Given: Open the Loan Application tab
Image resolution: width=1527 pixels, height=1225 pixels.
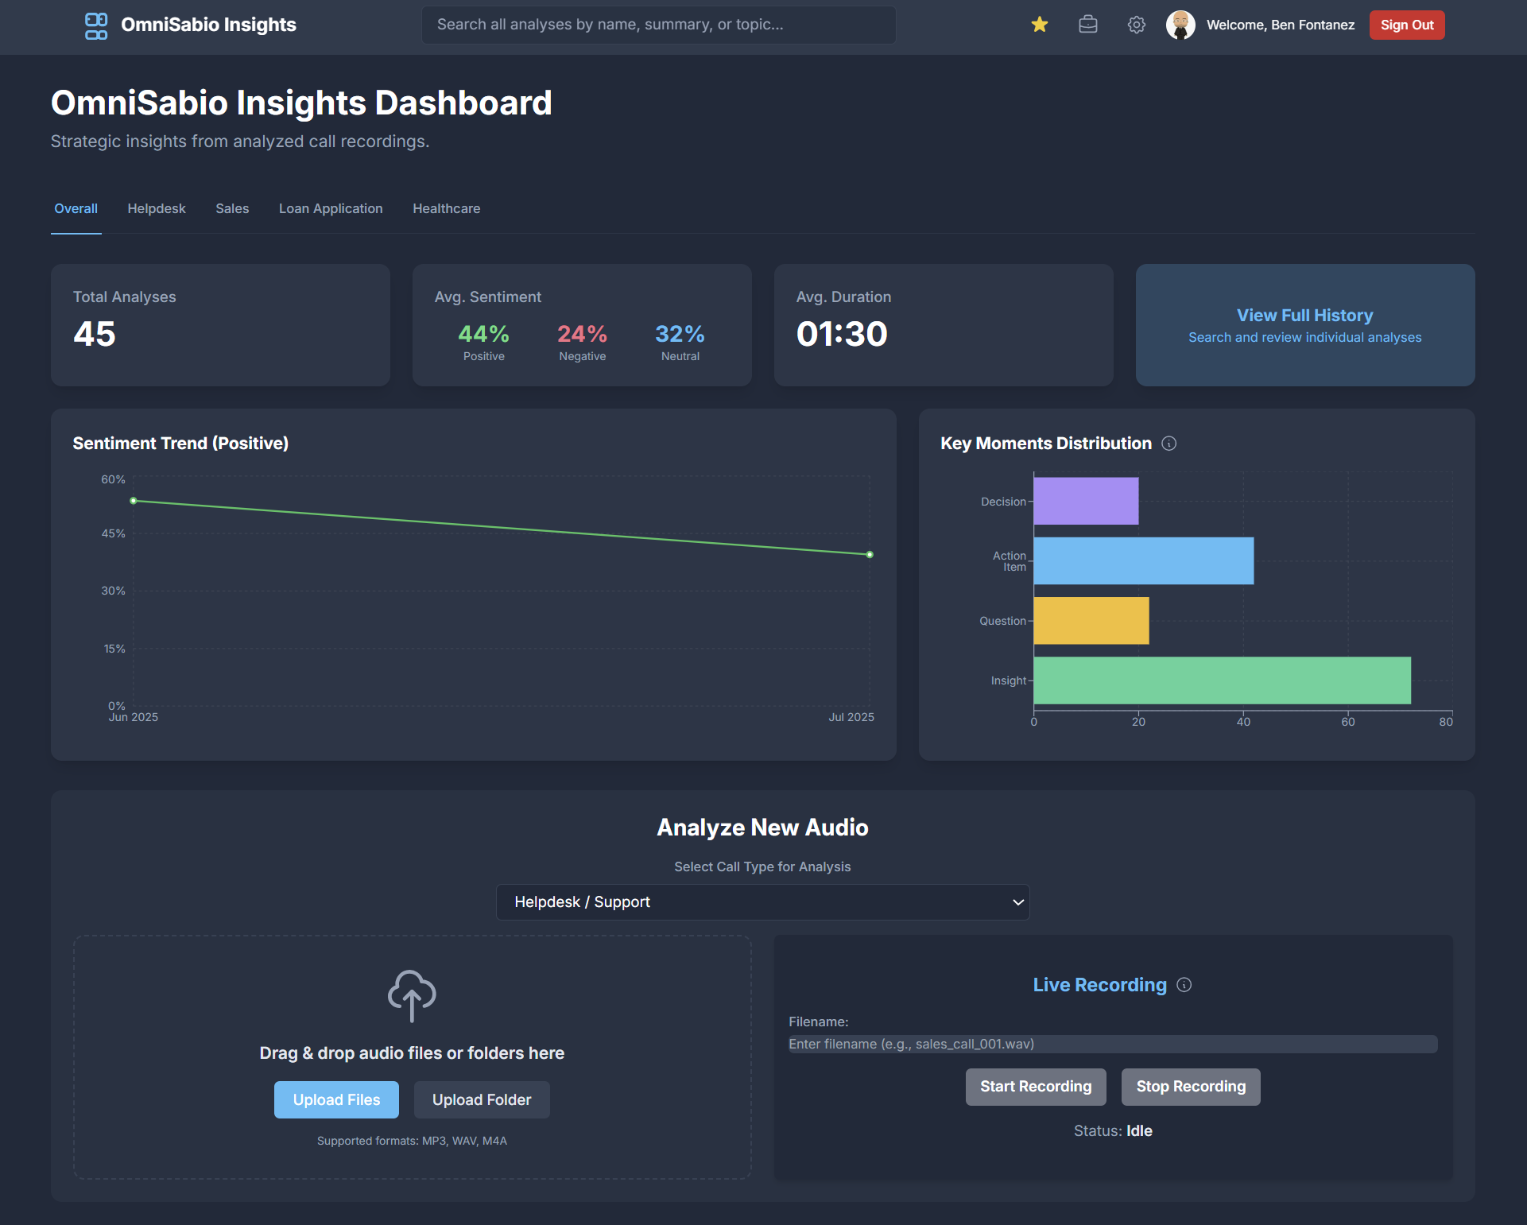Looking at the screenshot, I should point(331,208).
